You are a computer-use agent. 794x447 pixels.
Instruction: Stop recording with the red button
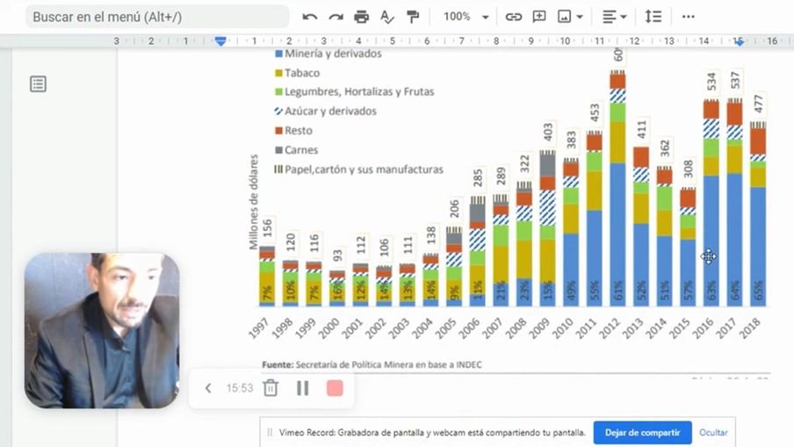tap(335, 388)
